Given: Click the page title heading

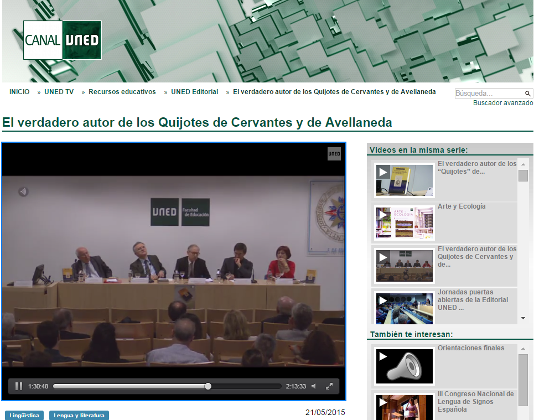Looking at the screenshot, I should 197,122.
